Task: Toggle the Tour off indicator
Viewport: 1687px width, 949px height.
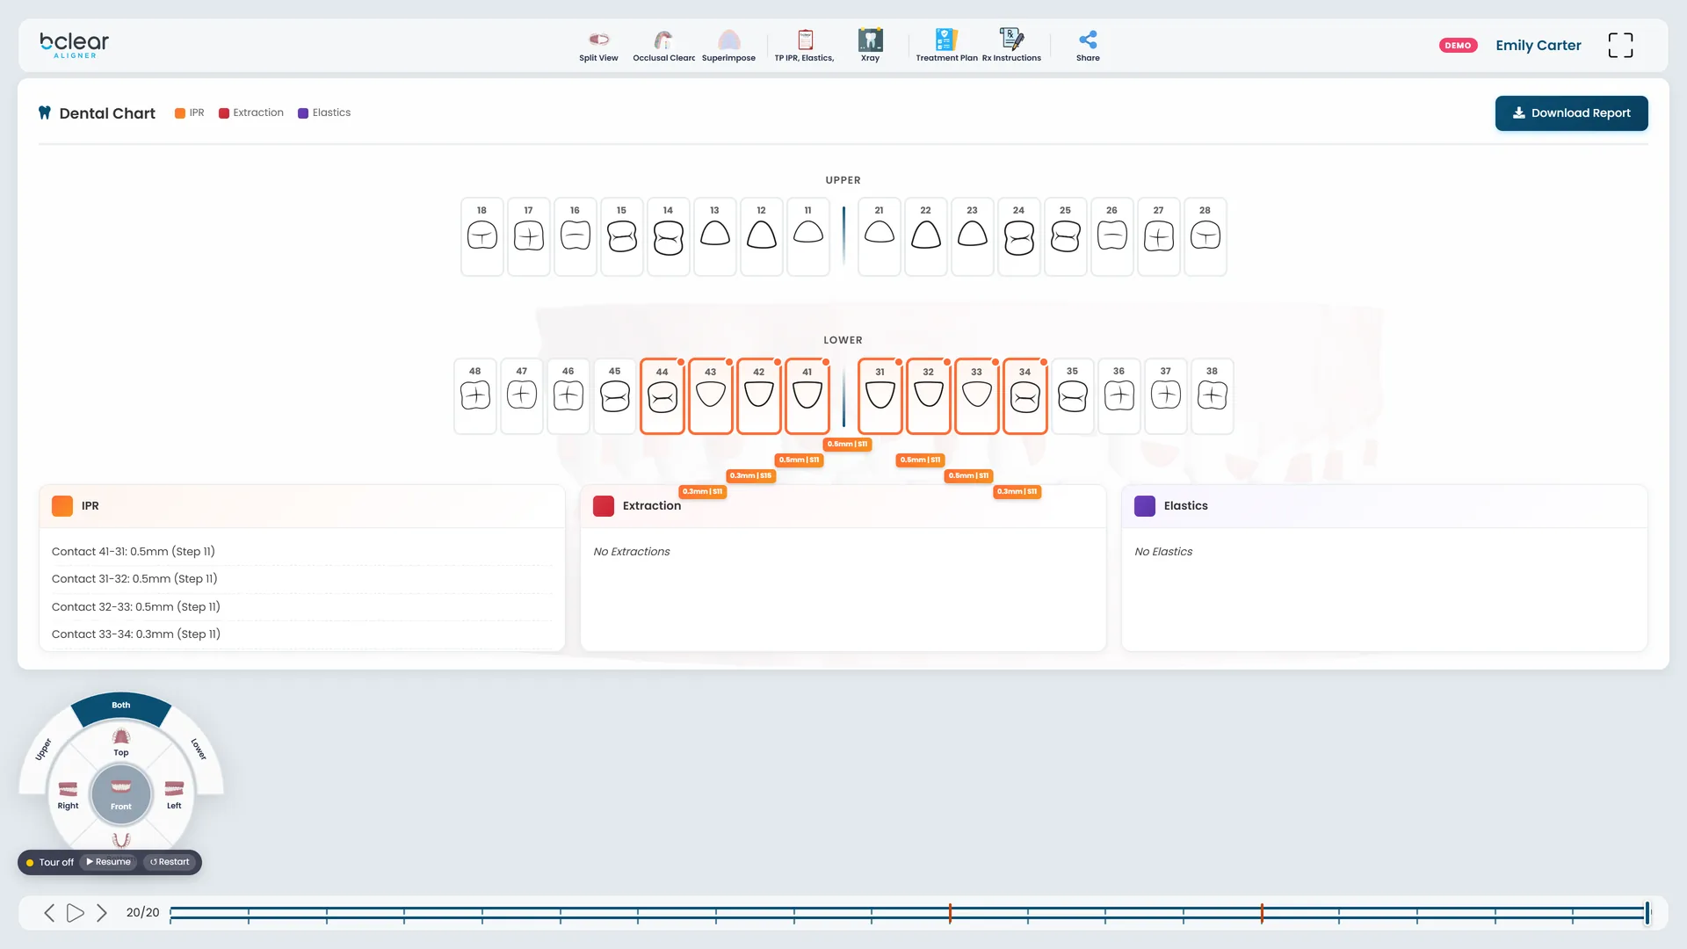Action: (50, 862)
